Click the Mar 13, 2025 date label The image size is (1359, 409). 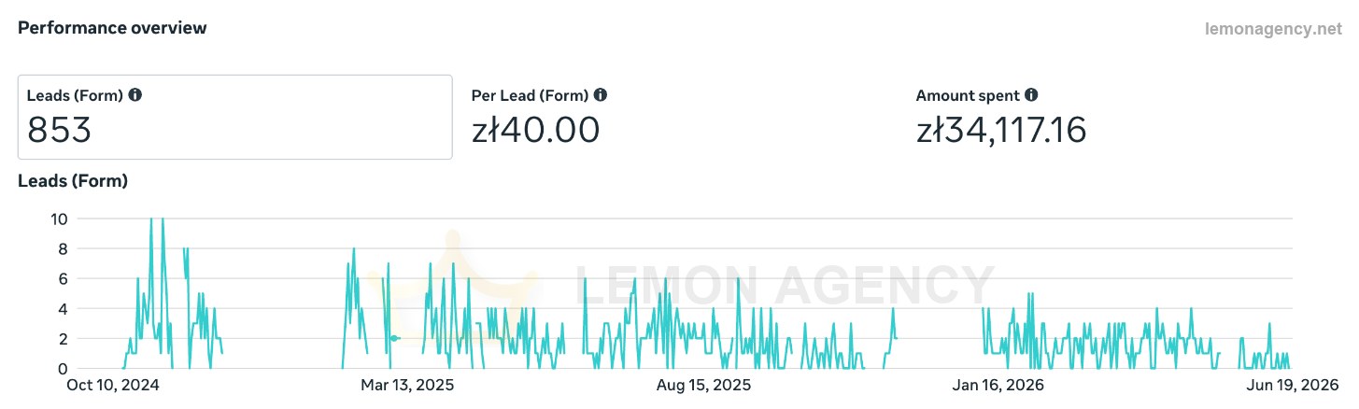click(x=407, y=385)
